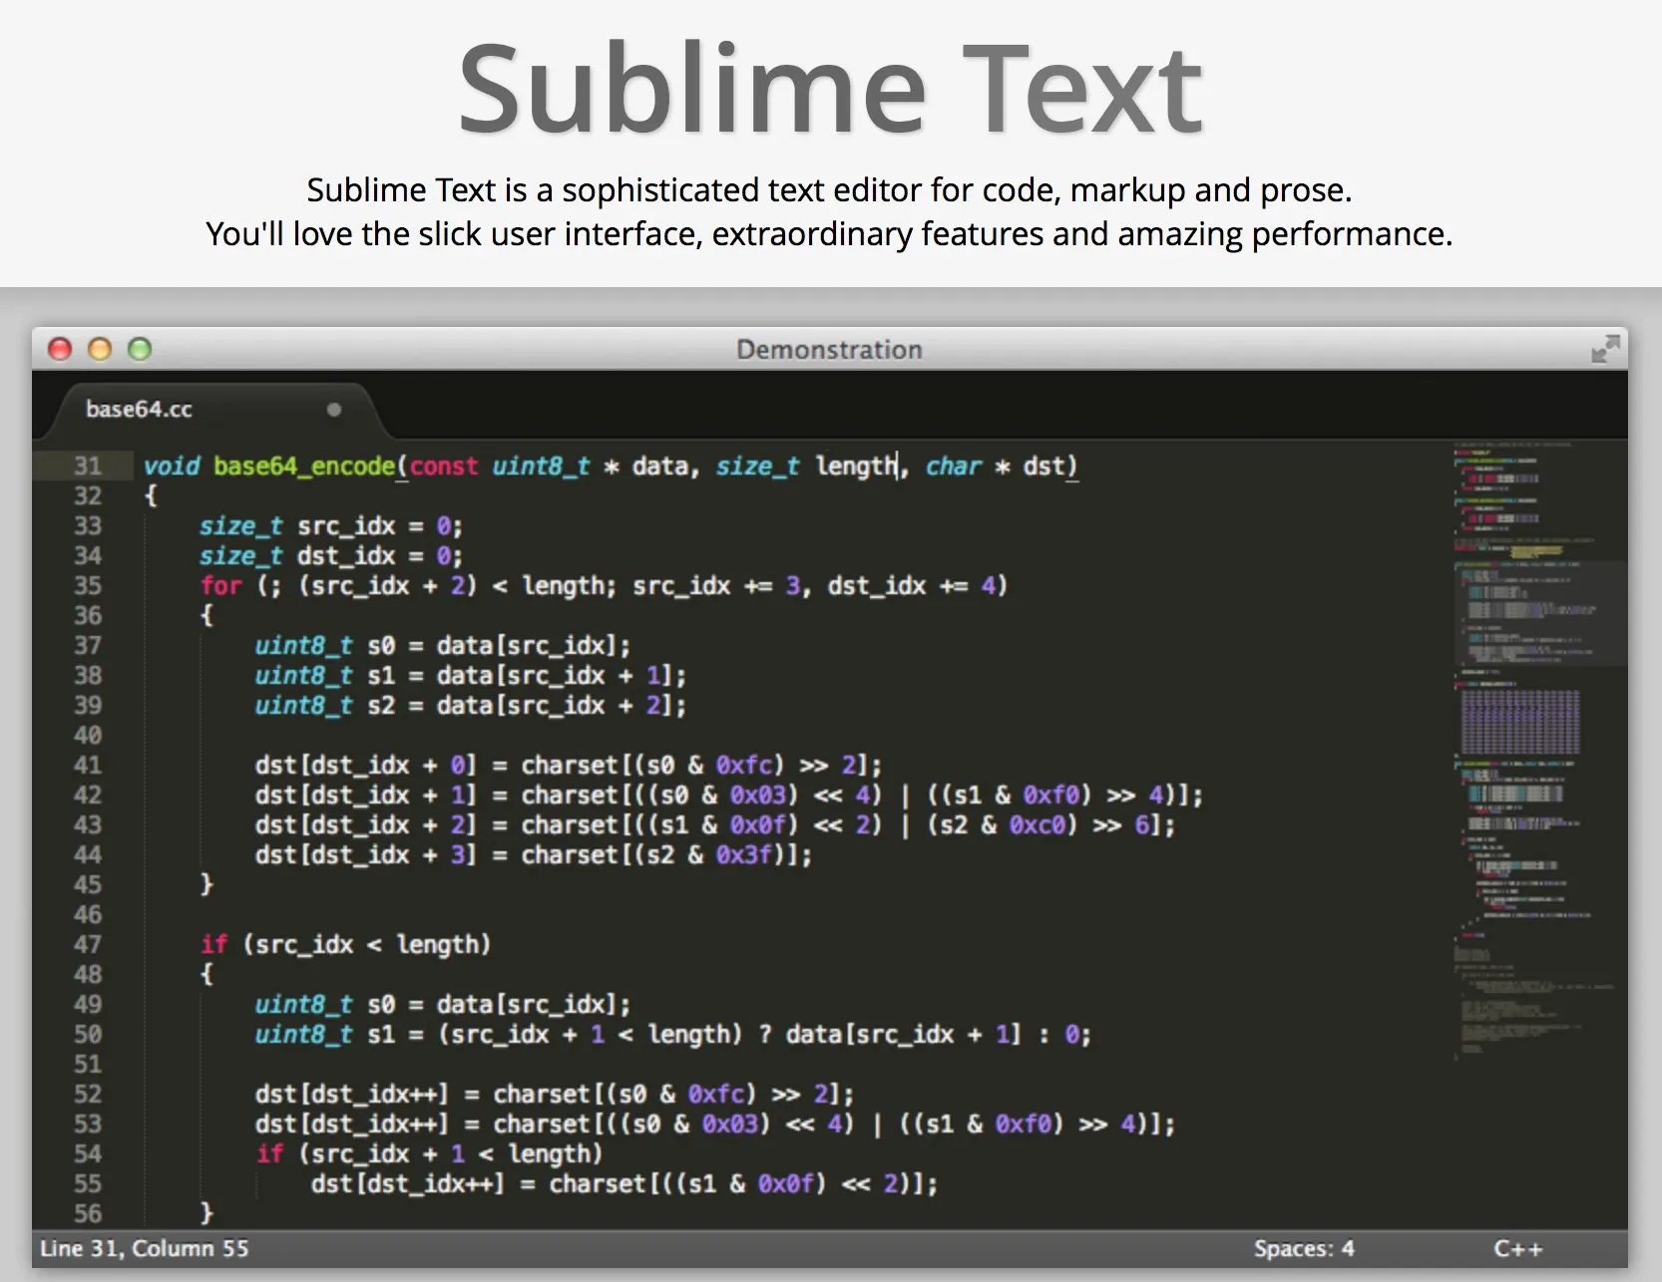Click 'dst_idx' variable declaration on line 34

point(346,556)
